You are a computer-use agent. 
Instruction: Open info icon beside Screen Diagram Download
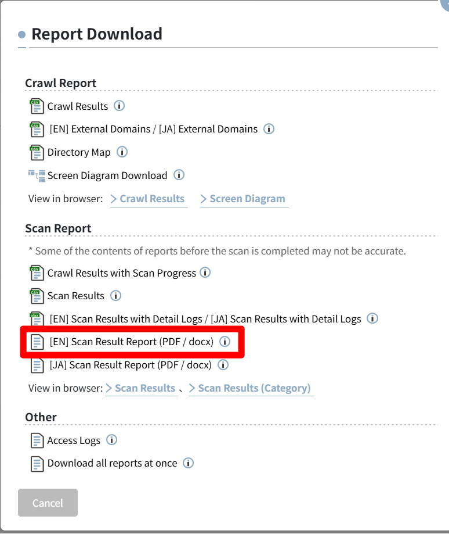[179, 175]
